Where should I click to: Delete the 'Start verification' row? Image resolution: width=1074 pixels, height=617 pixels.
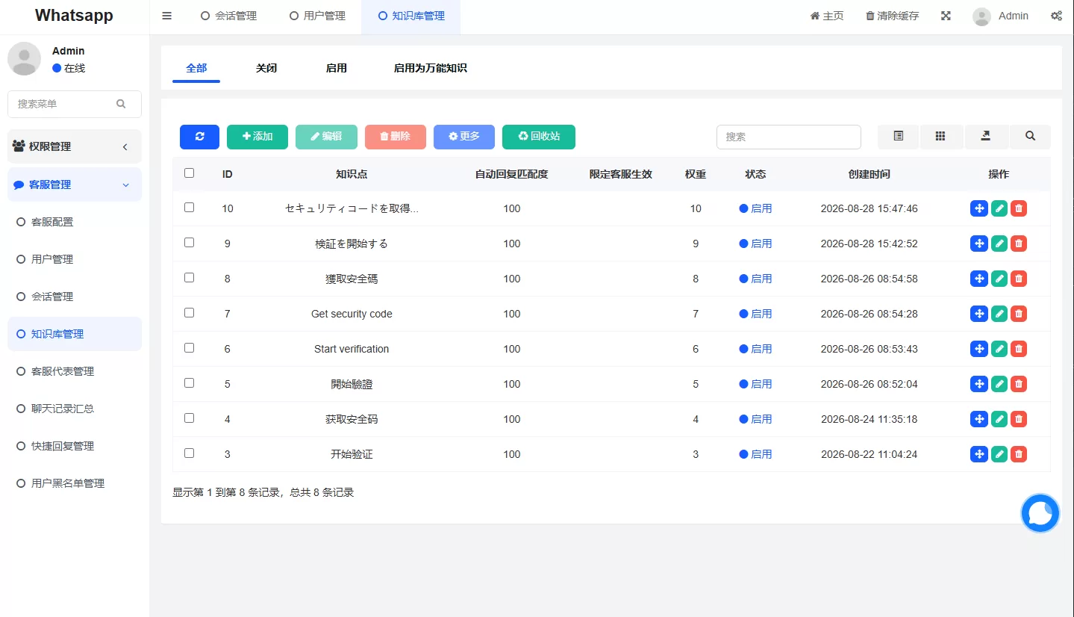click(x=1019, y=349)
